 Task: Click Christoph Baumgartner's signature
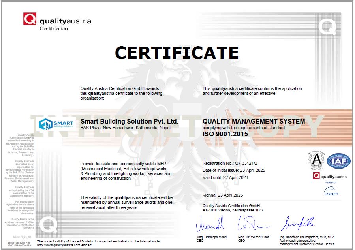click(297, 224)
